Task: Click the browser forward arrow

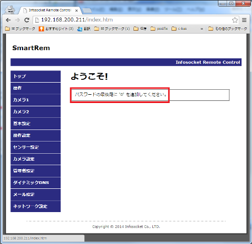Action: 17,20
